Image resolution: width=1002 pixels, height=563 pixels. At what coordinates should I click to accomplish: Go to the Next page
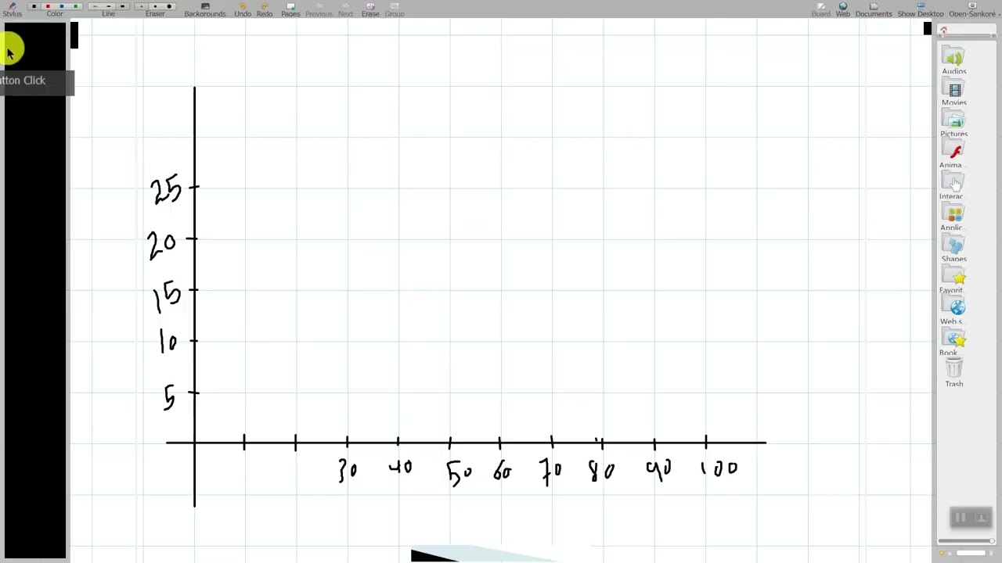[x=345, y=9]
